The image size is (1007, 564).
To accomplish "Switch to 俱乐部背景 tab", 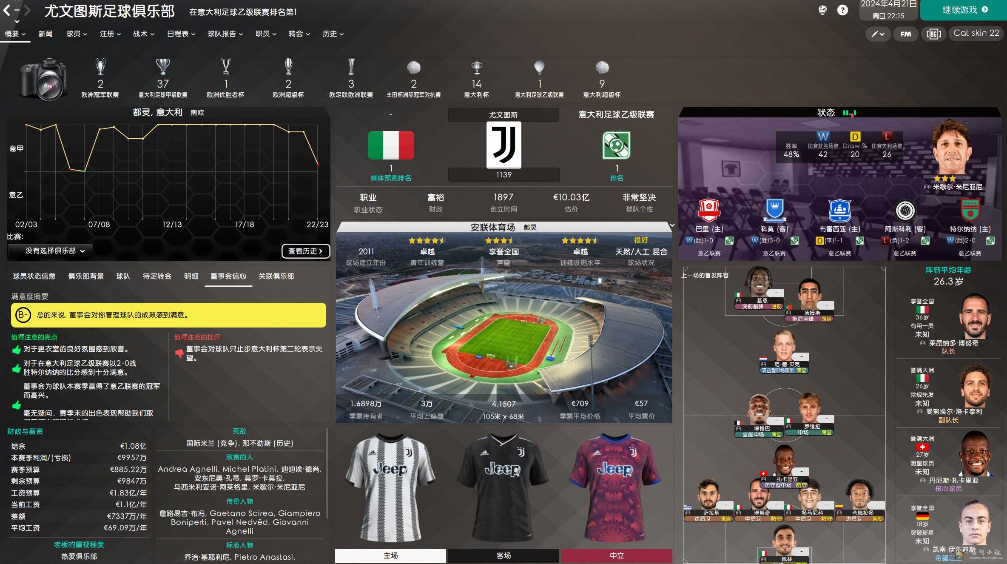I will (x=86, y=276).
